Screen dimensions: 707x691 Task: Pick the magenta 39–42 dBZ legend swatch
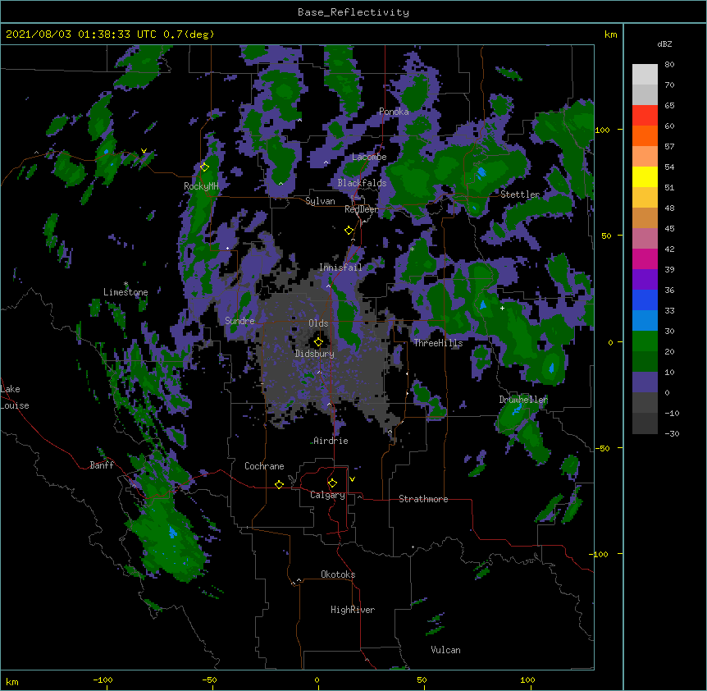coord(645,259)
